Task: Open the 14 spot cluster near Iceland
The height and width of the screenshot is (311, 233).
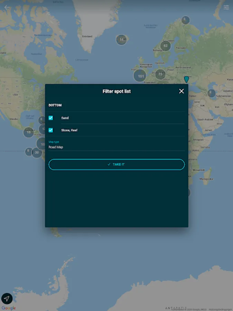Action: 121,40
